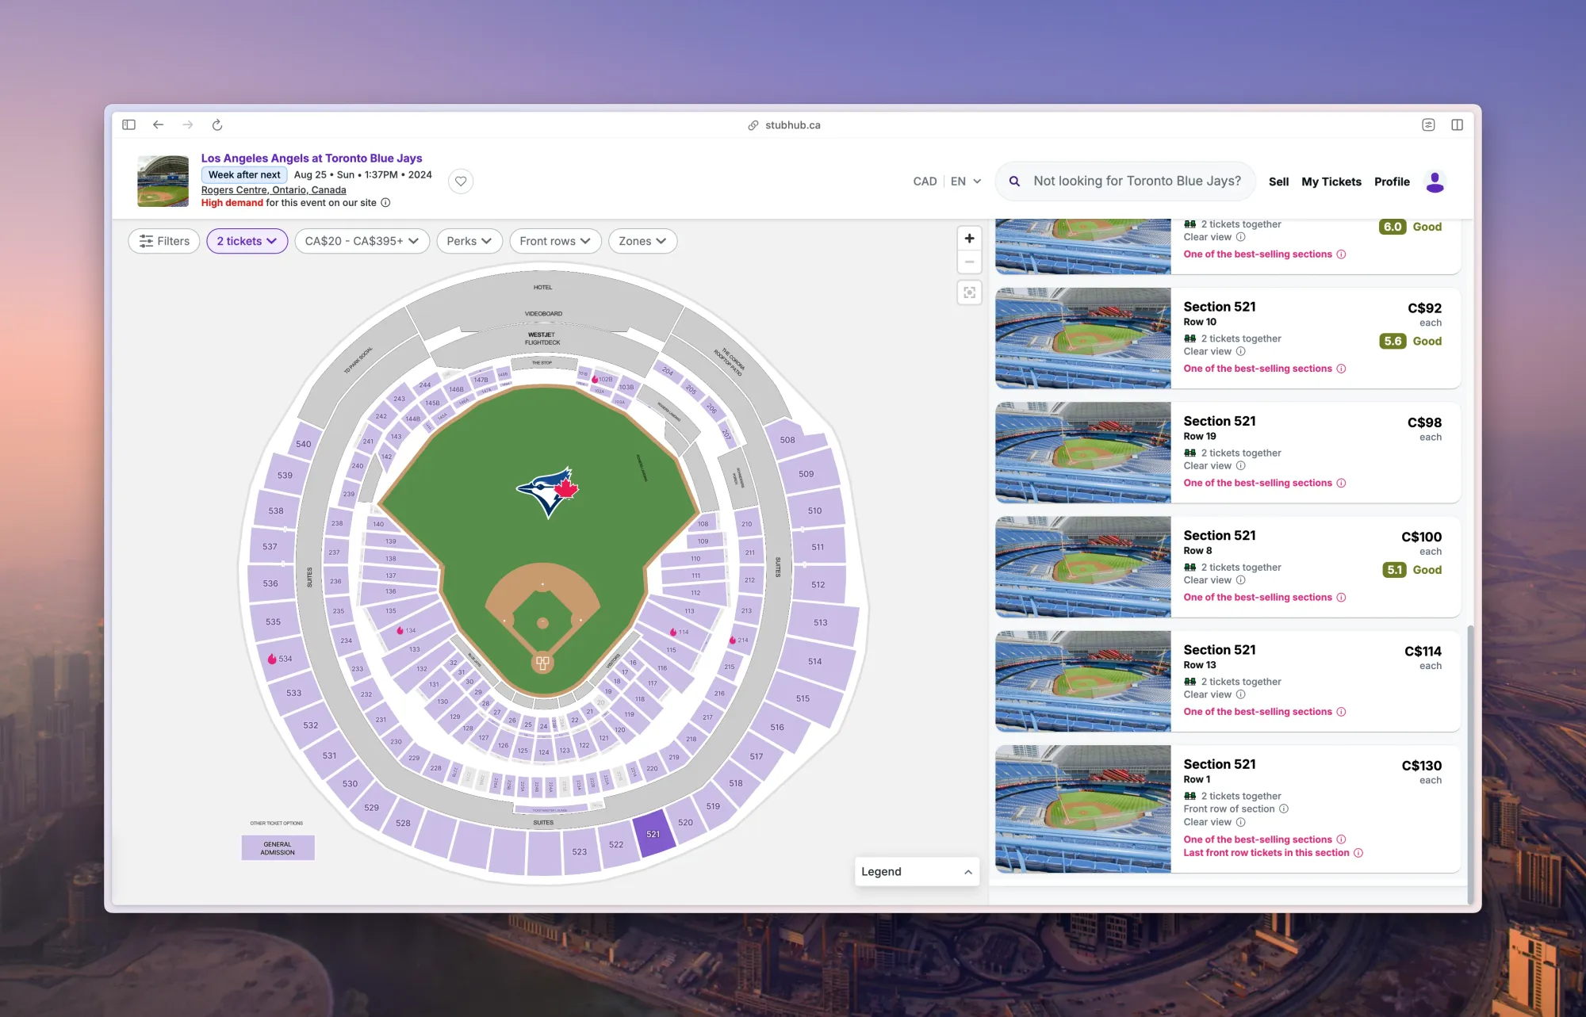Open Clear view info for Row 8 listing
The height and width of the screenshot is (1017, 1586).
(1240, 580)
